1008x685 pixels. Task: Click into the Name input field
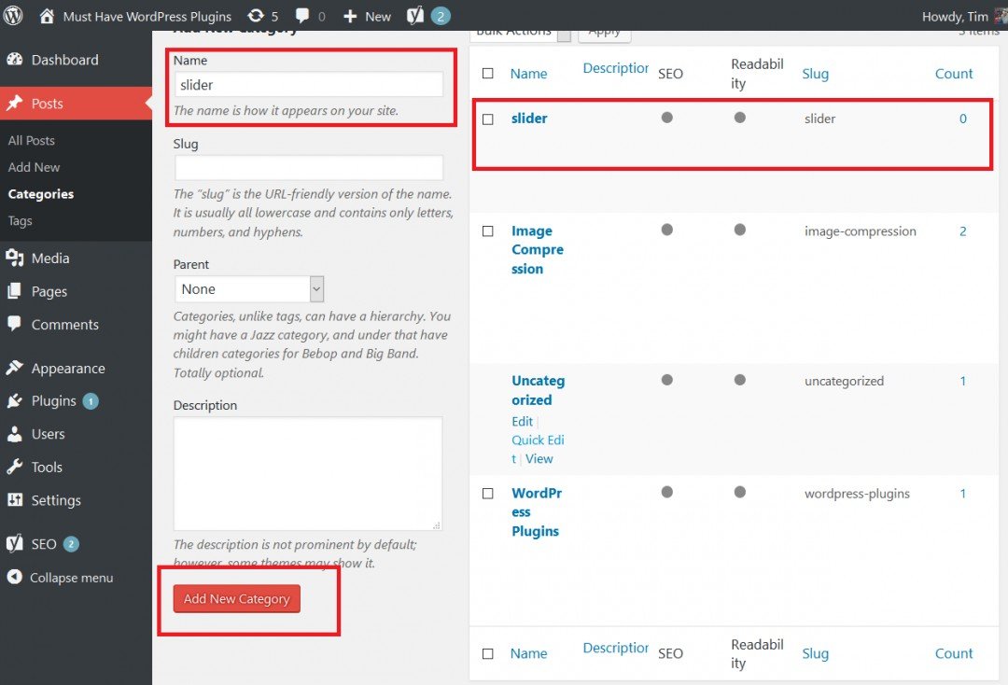coord(309,85)
